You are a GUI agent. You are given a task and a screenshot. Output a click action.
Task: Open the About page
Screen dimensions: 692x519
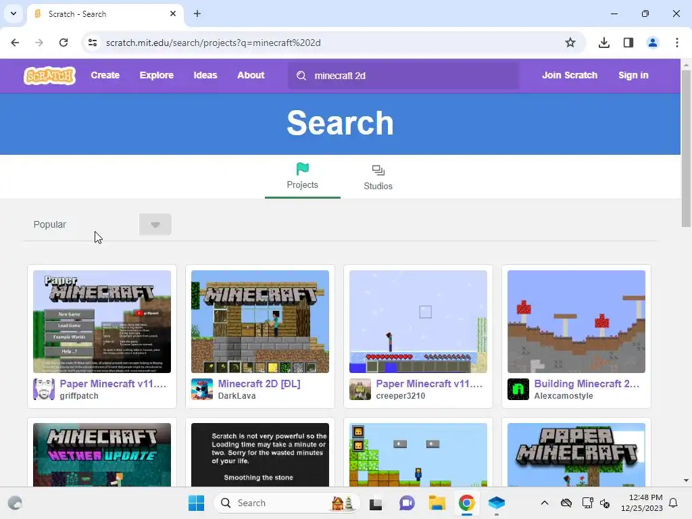pos(251,76)
